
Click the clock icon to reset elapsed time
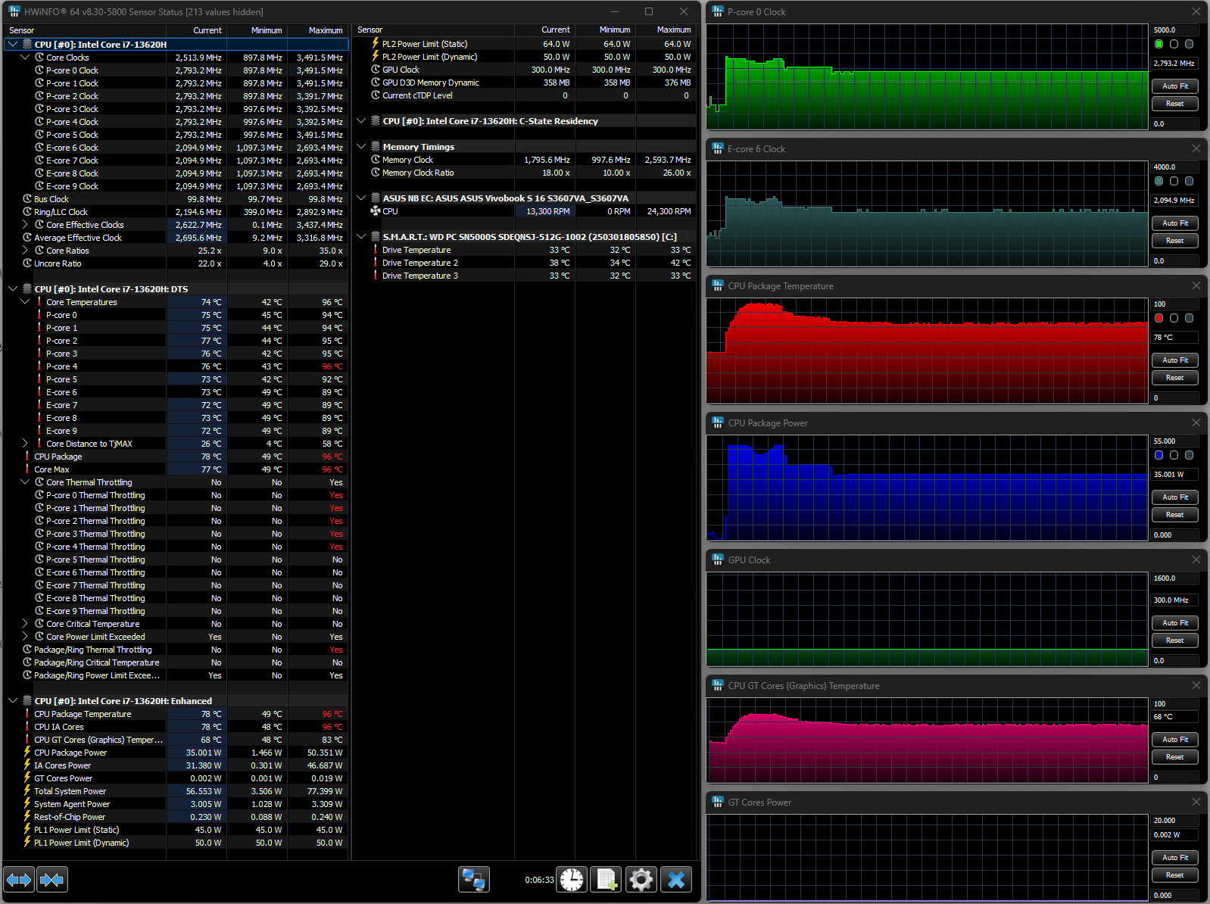pyautogui.click(x=572, y=879)
